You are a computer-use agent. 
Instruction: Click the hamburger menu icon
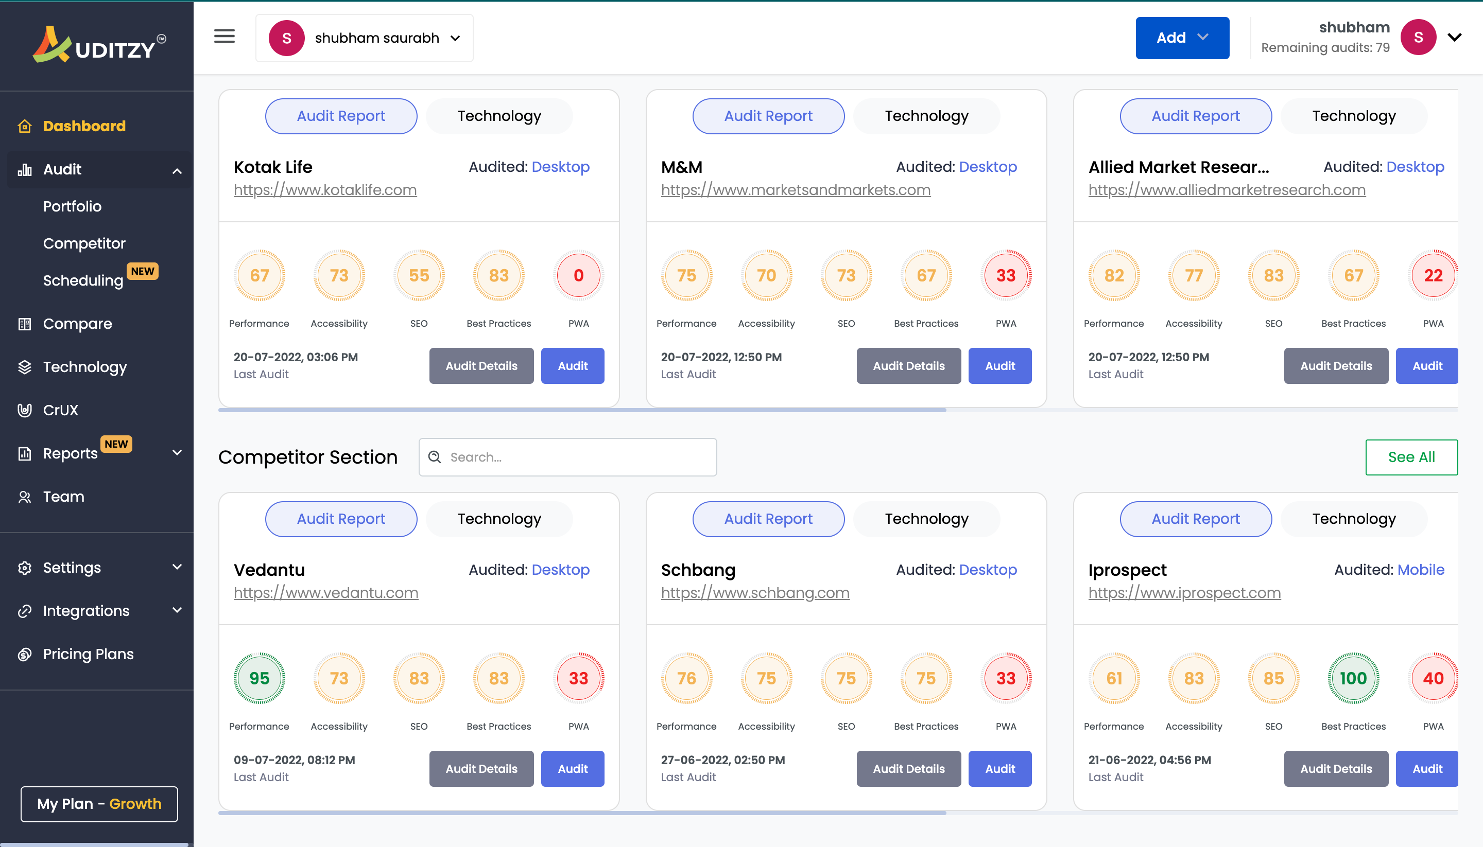[x=224, y=37]
